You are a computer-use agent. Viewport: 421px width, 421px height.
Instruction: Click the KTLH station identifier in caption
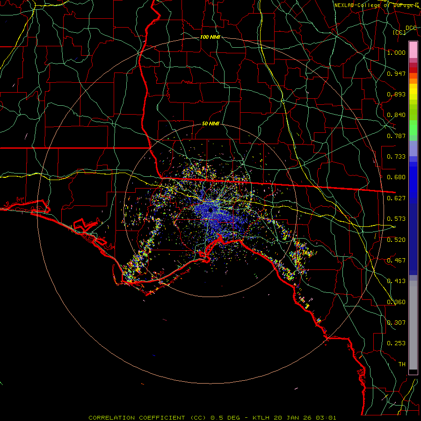(261, 418)
